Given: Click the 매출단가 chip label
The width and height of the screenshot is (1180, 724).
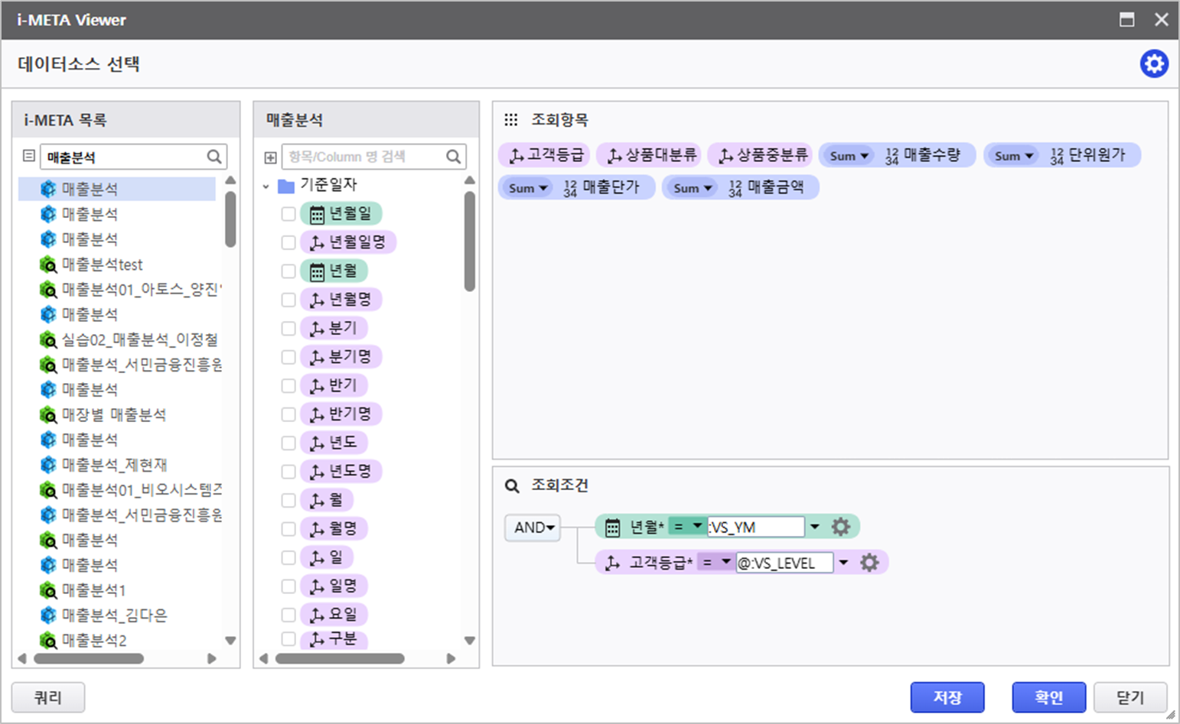Looking at the screenshot, I should point(611,187).
